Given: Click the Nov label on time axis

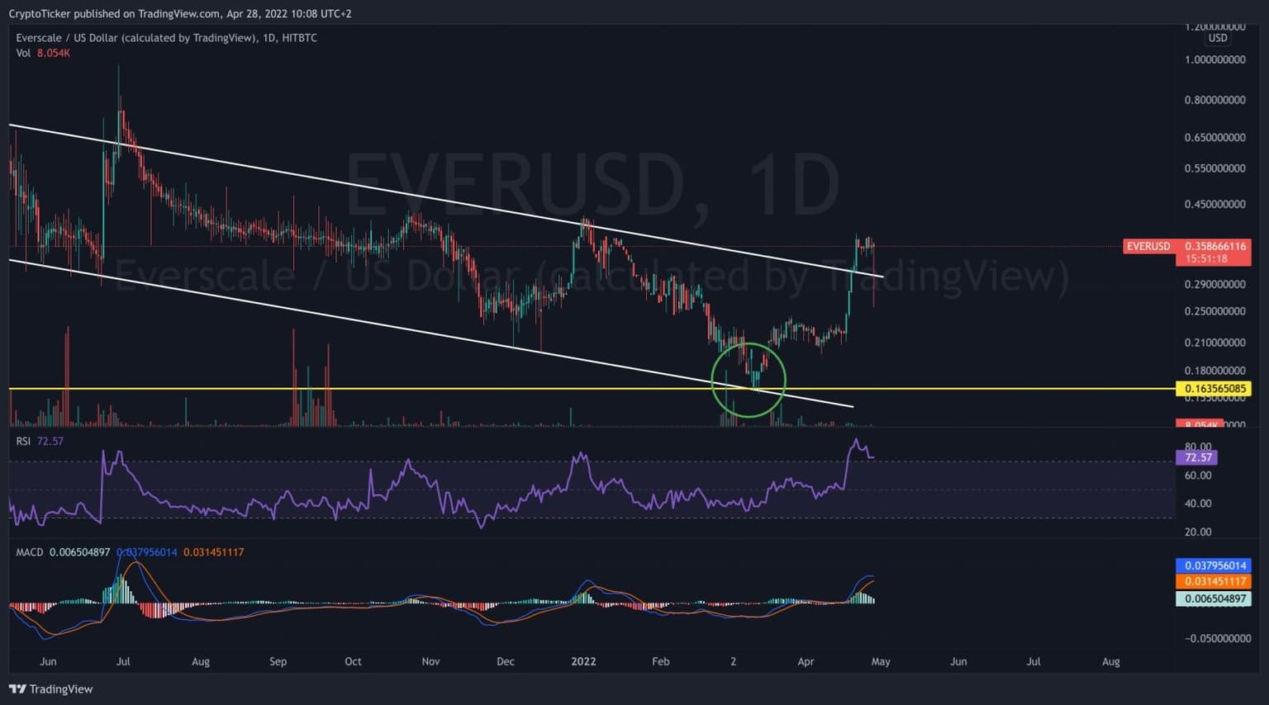Looking at the screenshot, I should point(430,661).
